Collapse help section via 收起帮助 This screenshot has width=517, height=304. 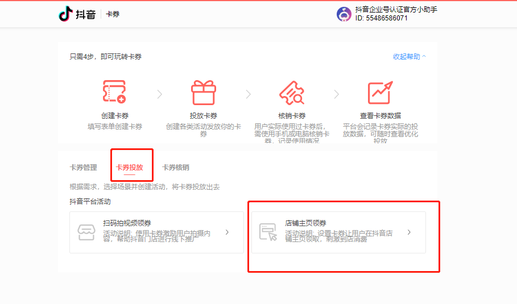[409, 57]
